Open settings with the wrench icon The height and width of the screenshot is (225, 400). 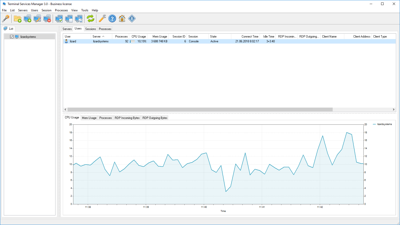[102, 18]
